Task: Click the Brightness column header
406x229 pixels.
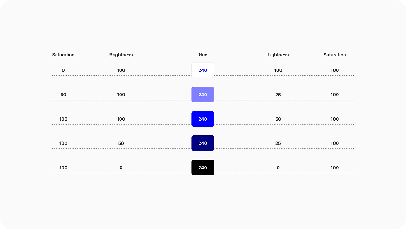Action: click(x=121, y=55)
